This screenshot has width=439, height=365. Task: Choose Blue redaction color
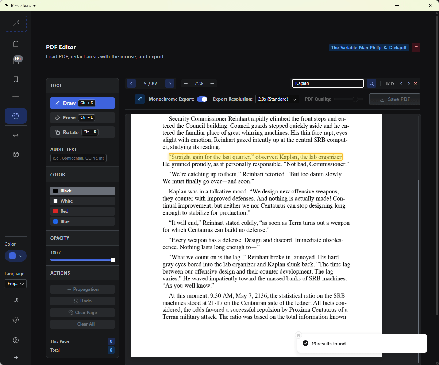click(82, 221)
